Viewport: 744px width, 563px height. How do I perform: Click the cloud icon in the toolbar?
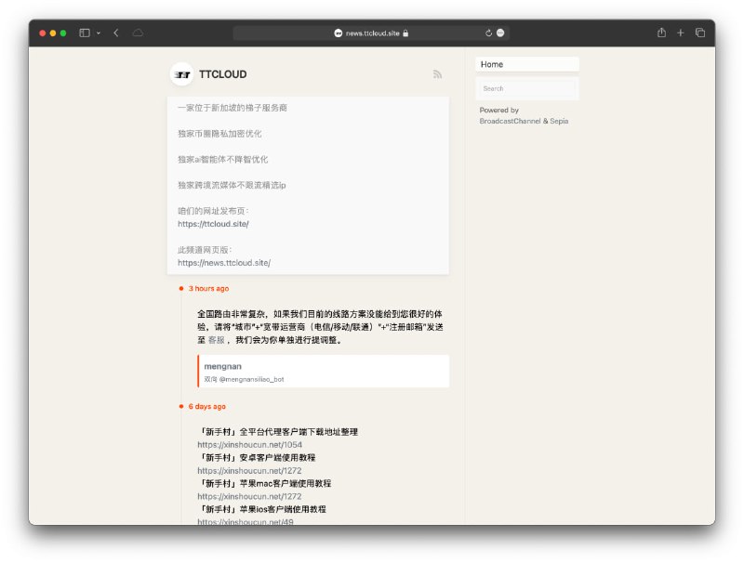[x=139, y=32]
